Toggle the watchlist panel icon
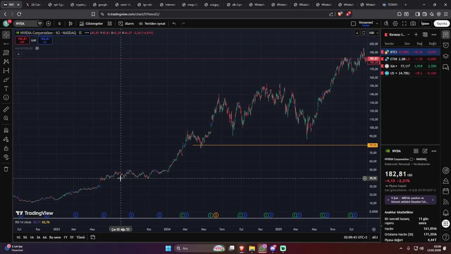451x254 pixels. (x=446, y=35)
